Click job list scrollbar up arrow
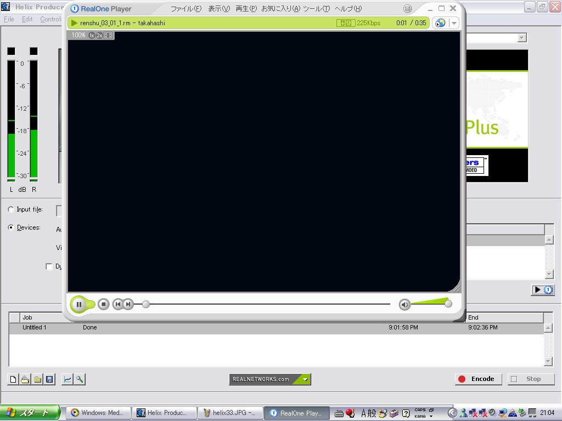Screen dimensions: 562x421 coord(548,328)
